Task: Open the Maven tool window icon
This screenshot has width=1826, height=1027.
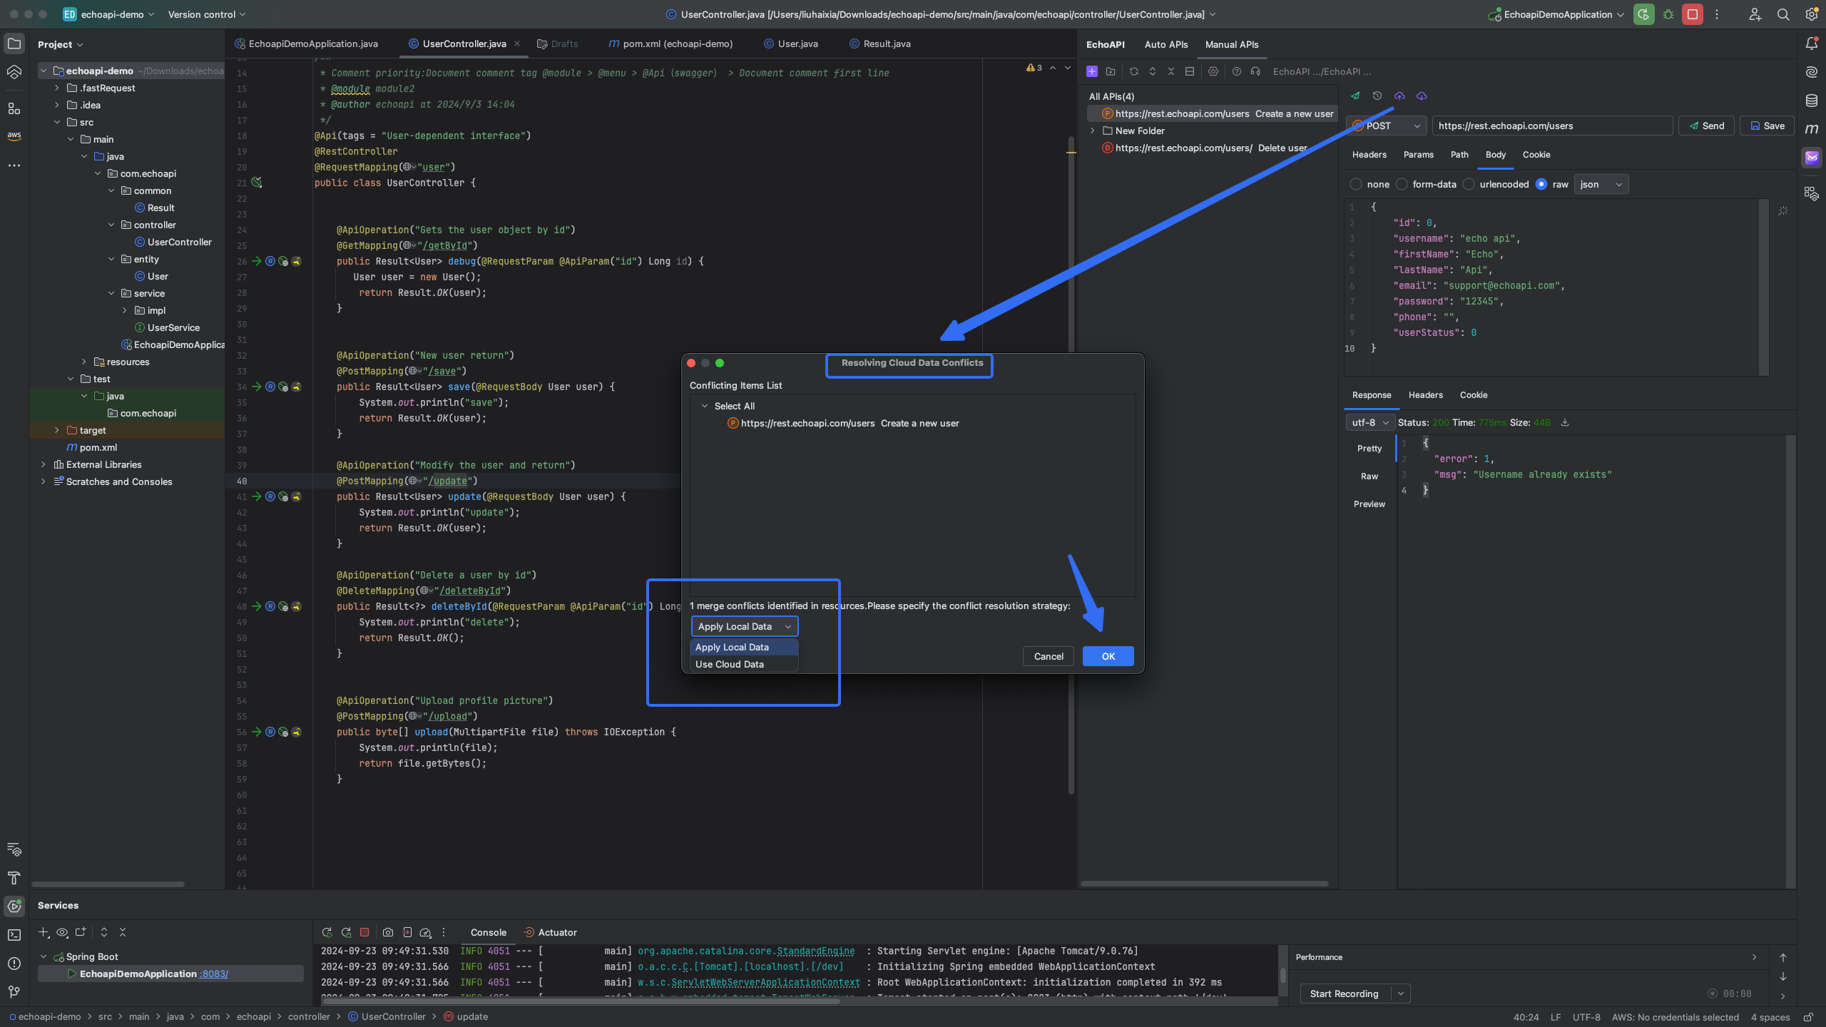Action: click(x=1812, y=129)
